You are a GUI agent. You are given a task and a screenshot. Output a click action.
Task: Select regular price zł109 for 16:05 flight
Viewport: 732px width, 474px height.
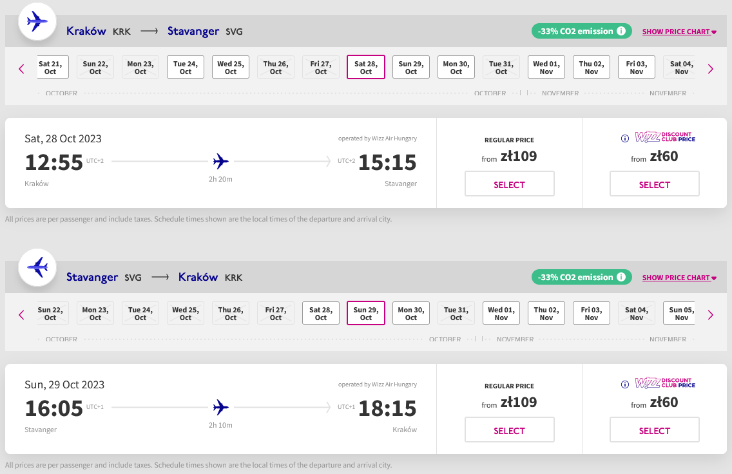[x=509, y=430]
